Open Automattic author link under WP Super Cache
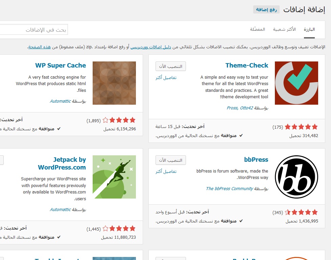This screenshot has height=260, width=331. coord(61,101)
